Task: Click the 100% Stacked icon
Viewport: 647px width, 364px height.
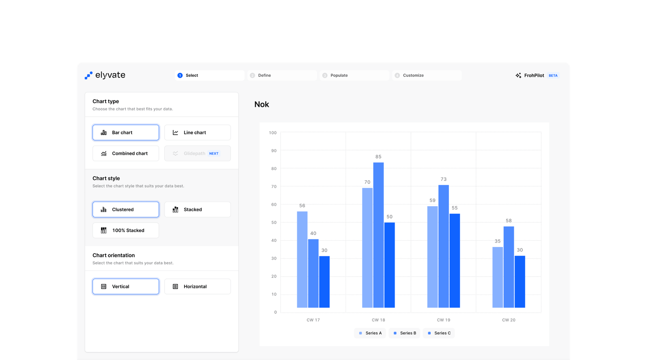Action: (104, 230)
